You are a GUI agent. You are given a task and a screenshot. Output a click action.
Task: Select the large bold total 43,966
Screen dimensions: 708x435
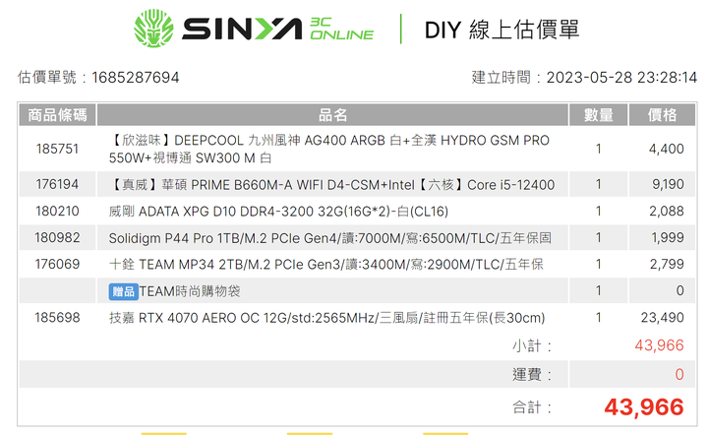[644, 407]
